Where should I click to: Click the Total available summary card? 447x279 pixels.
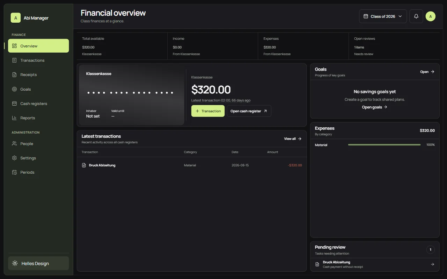[122, 46]
